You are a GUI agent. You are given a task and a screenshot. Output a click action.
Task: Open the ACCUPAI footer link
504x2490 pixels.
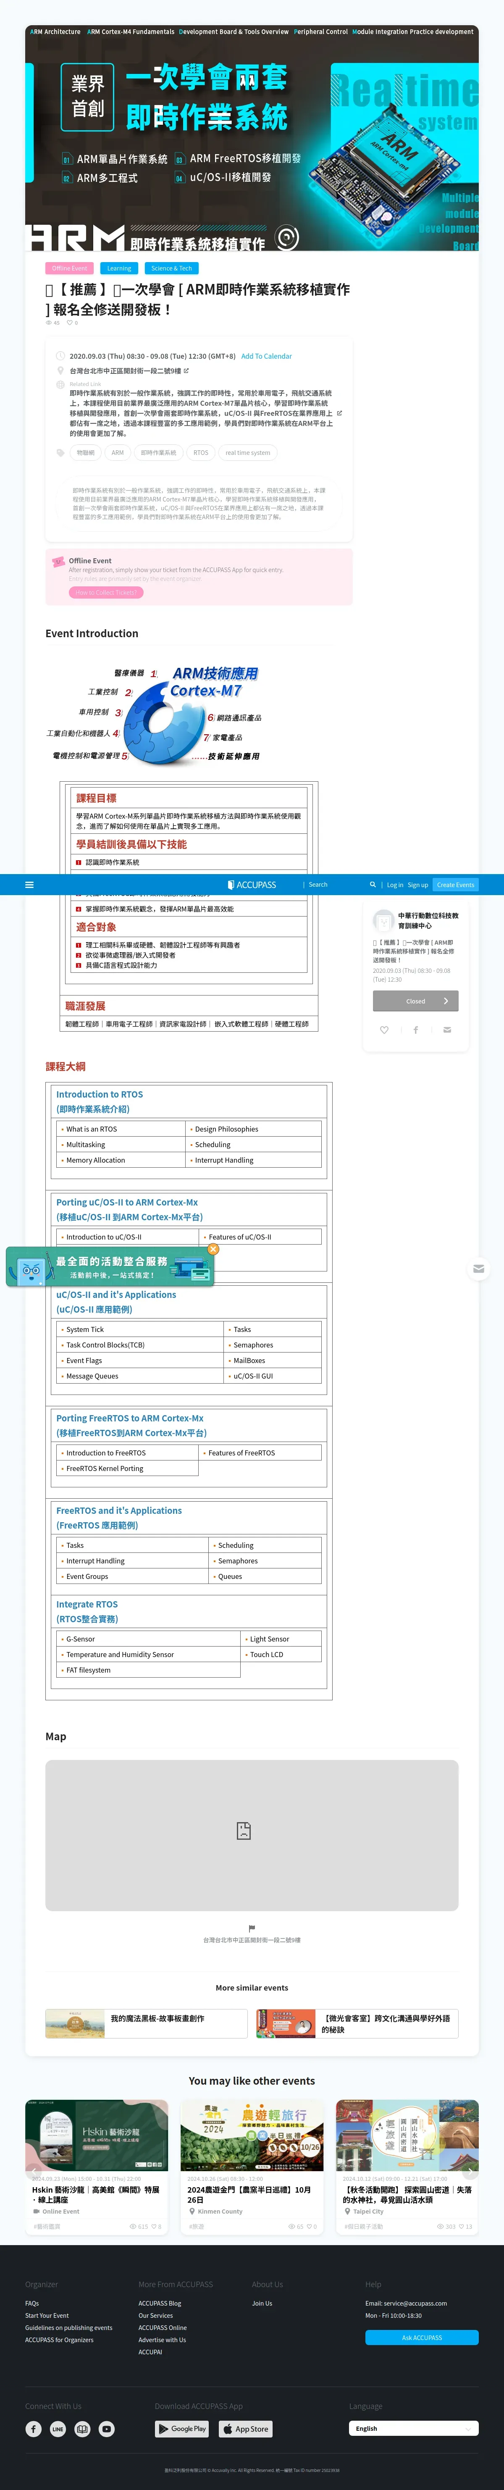[x=150, y=2352]
